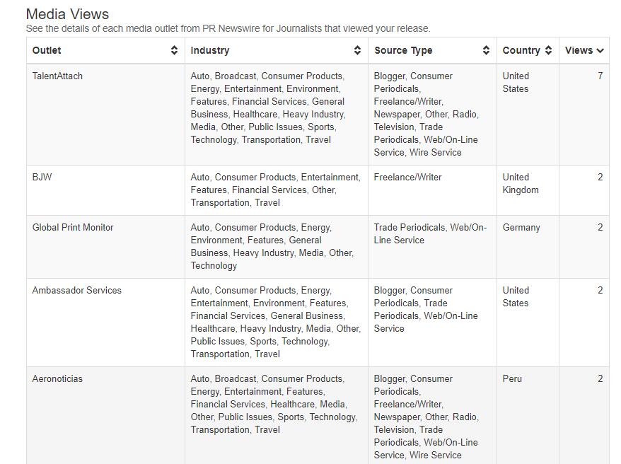The width and height of the screenshot is (621, 464).
Task: Toggle the Source Type sort arrows icon
Action: coord(486,50)
